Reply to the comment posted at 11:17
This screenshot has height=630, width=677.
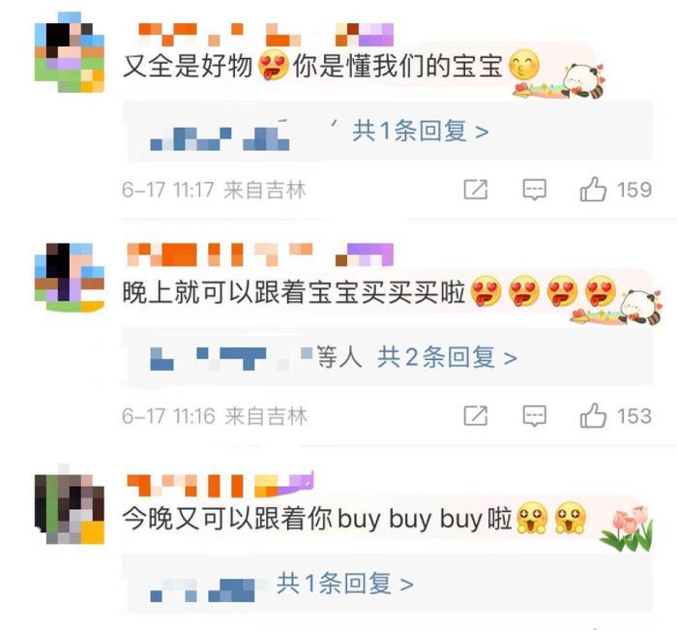pyautogui.click(x=535, y=190)
